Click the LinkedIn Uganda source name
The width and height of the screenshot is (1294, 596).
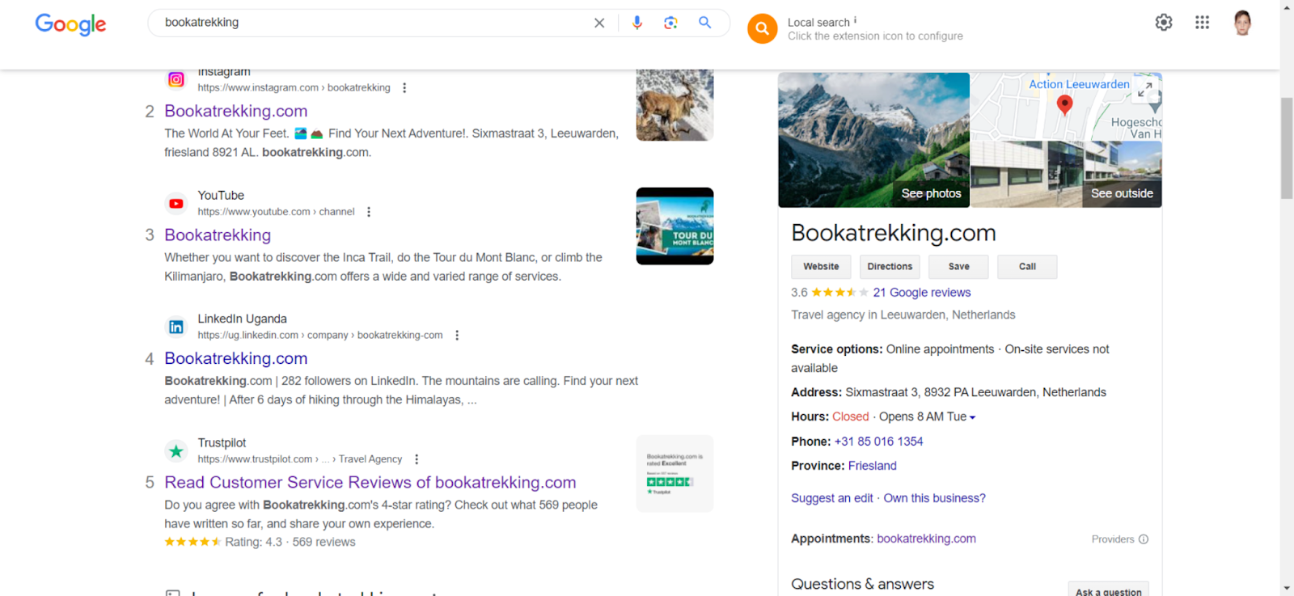coord(242,319)
